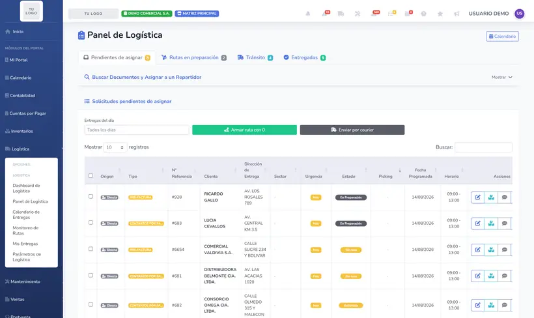534x318 pixels.
Task: Click the DEMO COMERCIAL S.A. badge
Action: tap(147, 14)
